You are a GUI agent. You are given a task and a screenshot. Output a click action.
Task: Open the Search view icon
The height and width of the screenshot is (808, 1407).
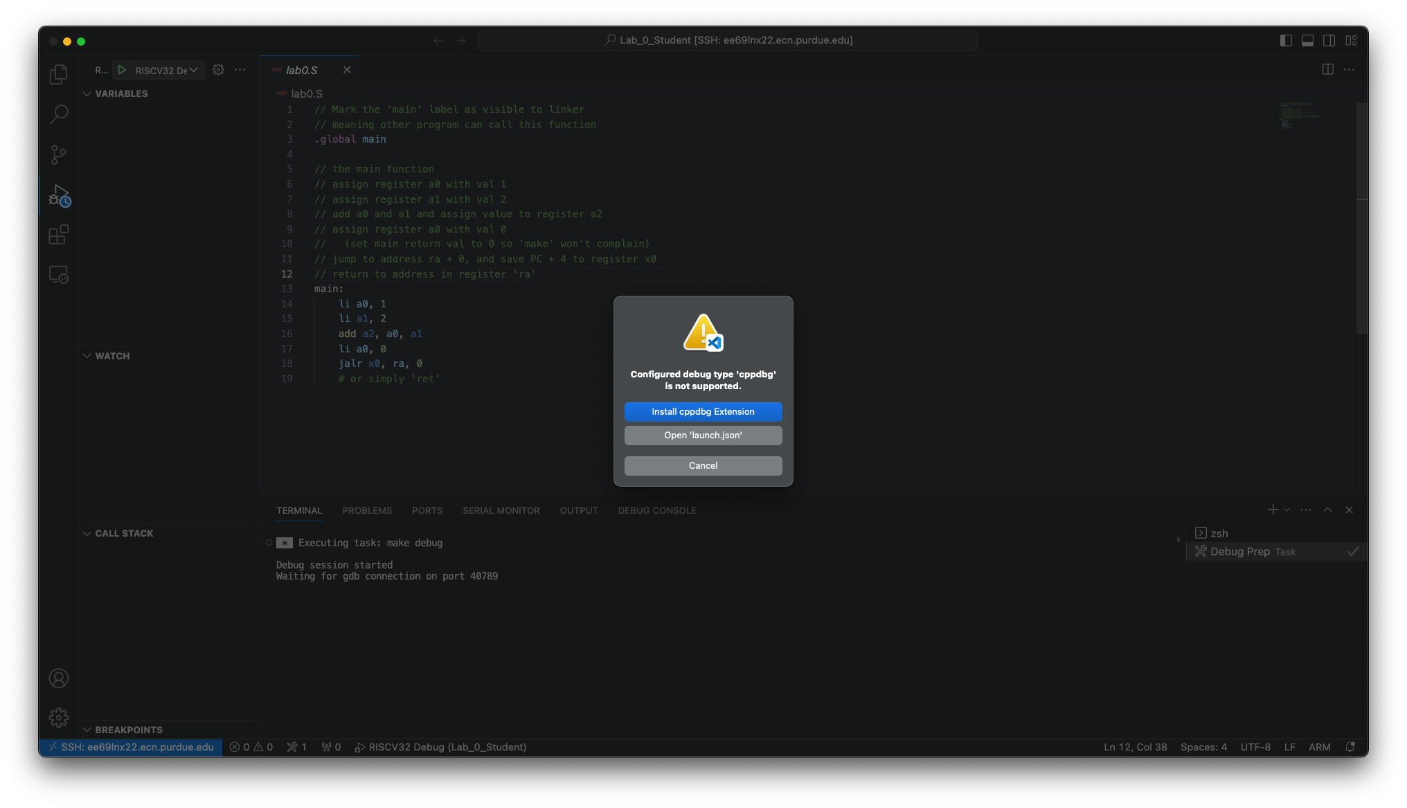click(x=59, y=114)
